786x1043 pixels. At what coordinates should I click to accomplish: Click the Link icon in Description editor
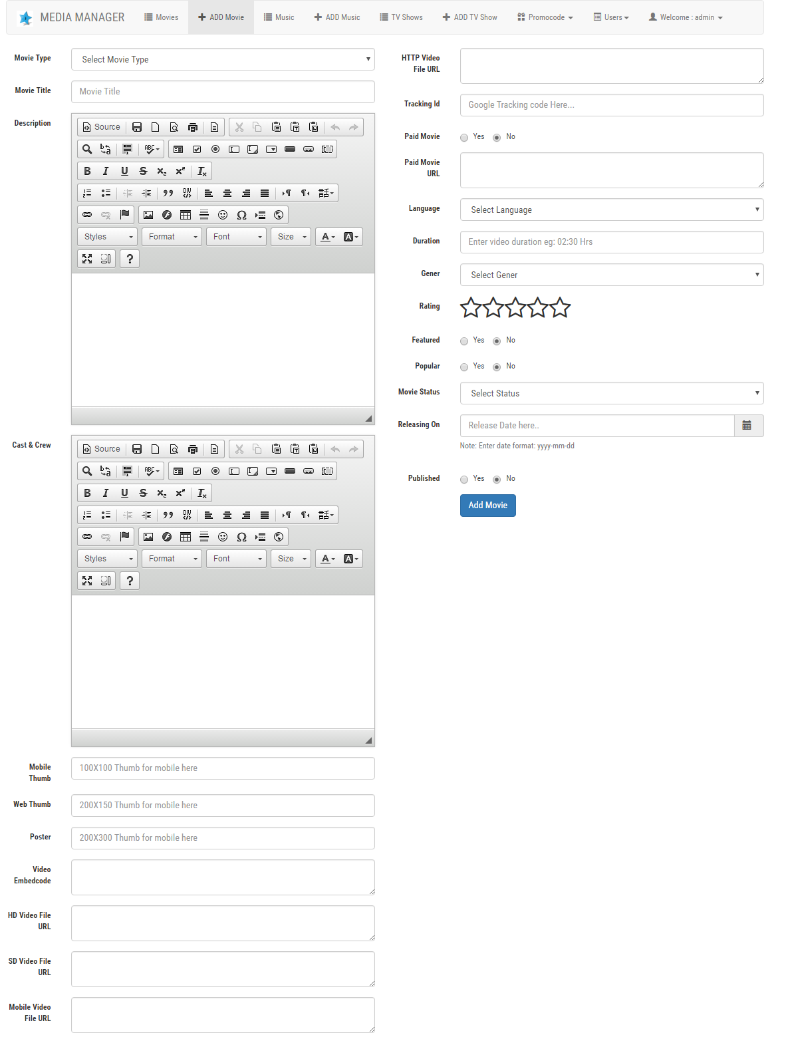(87, 215)
